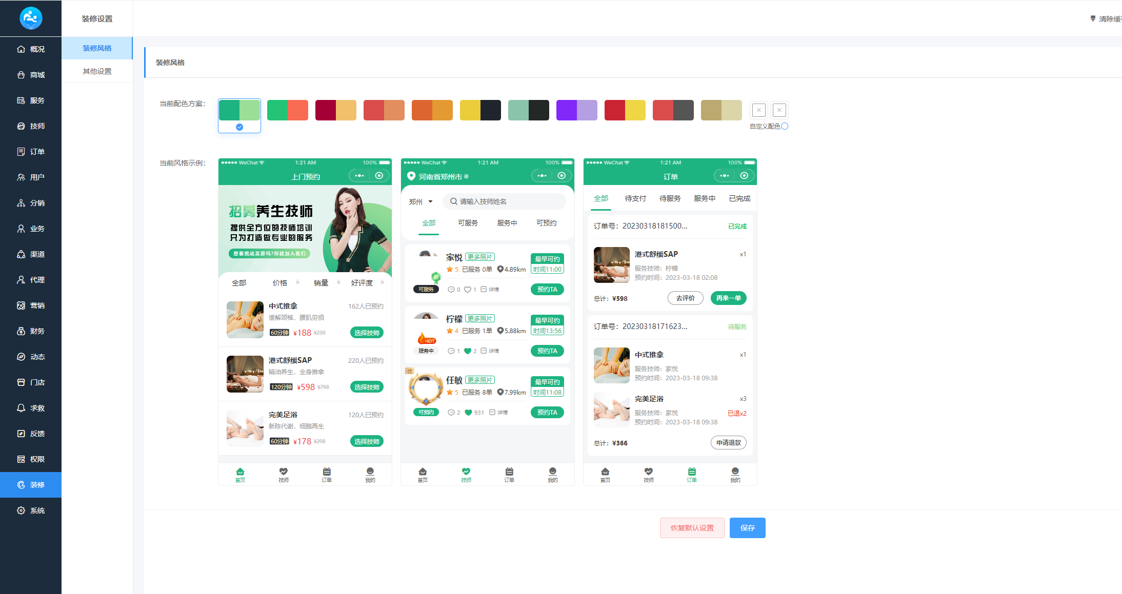Viewport: 1122px width, 594px height.
Task: Select the purple color scheme swatch
Action: click(x=576, y=110)
